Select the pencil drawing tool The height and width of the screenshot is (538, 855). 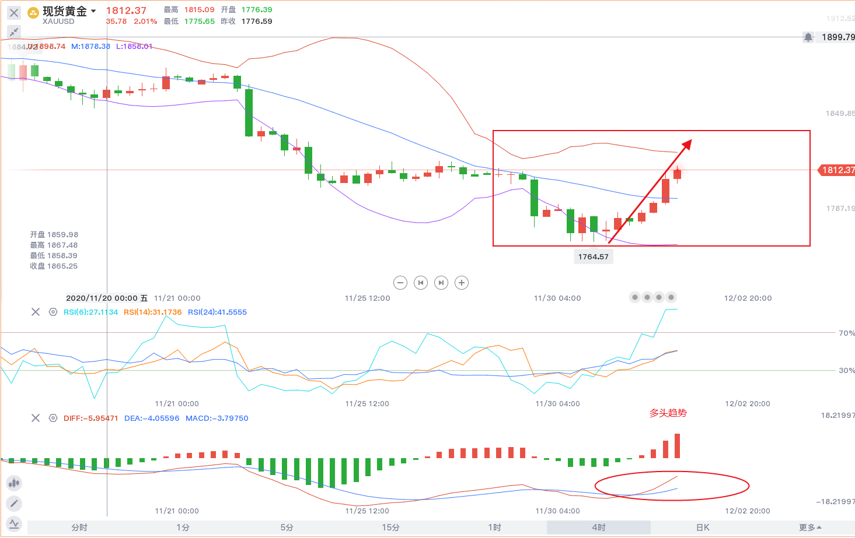tap(14, 504)
